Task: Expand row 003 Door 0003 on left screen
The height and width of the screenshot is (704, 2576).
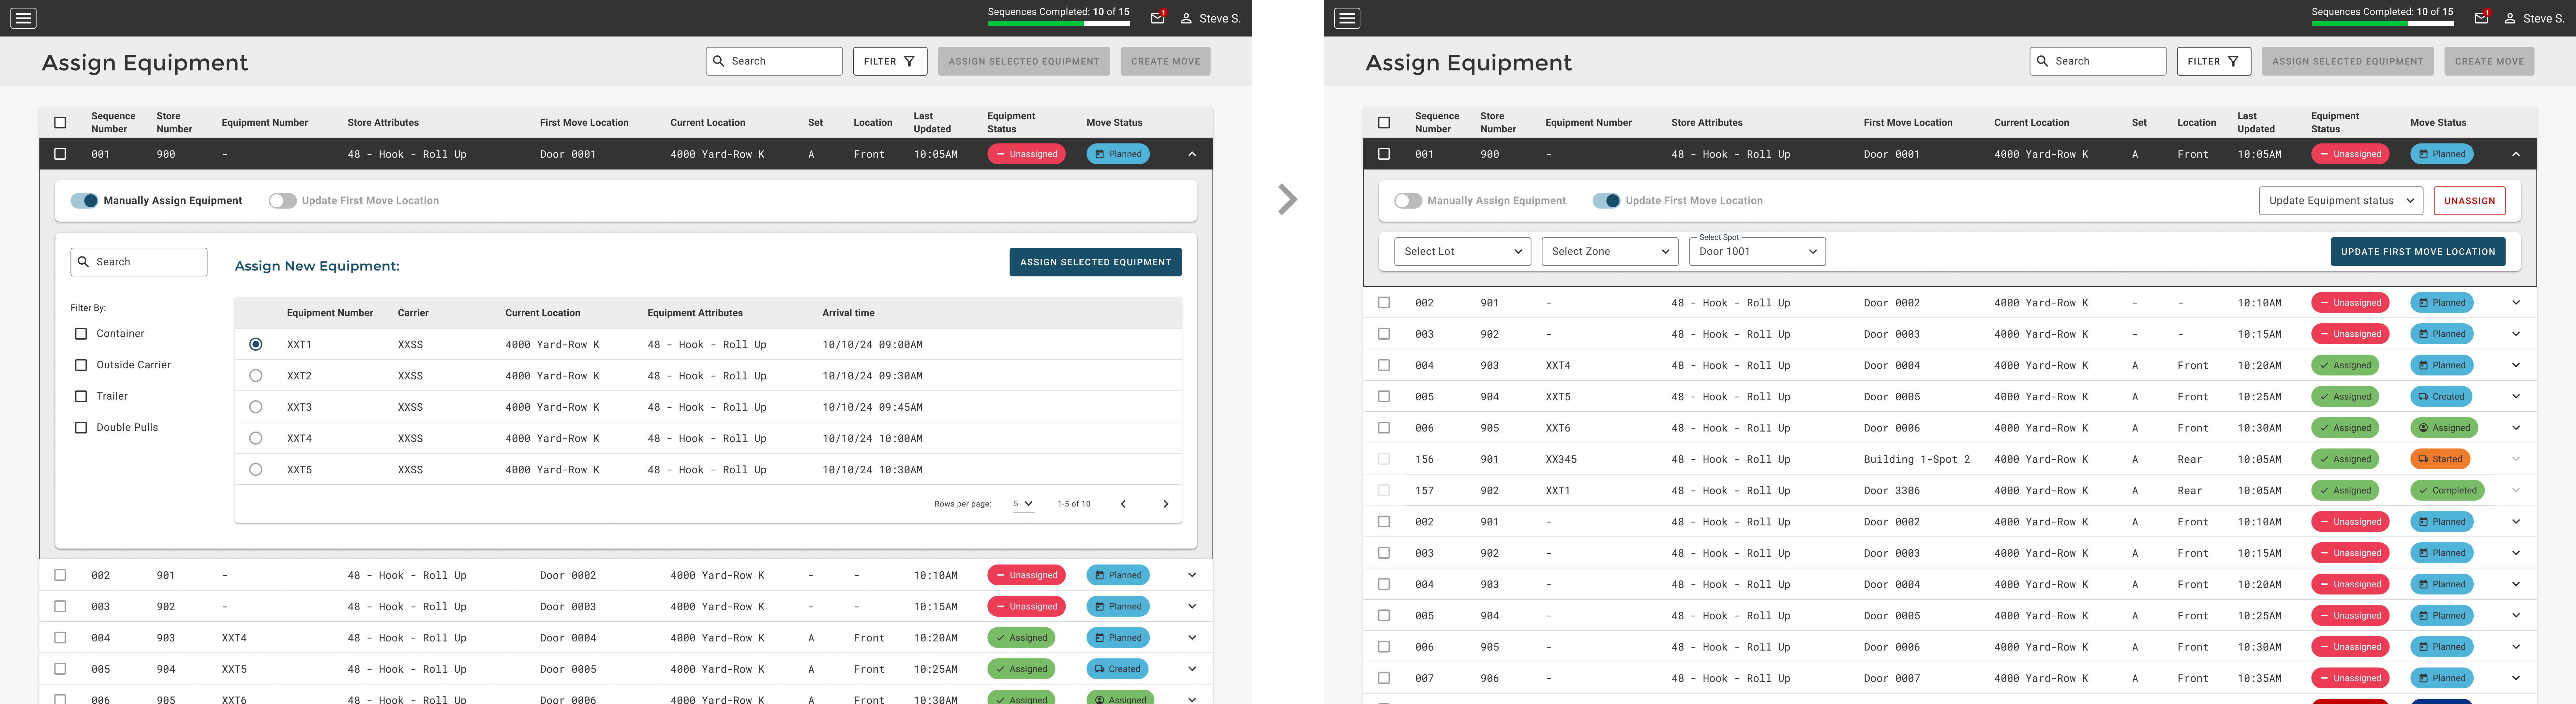Action: pos(1192,606)
